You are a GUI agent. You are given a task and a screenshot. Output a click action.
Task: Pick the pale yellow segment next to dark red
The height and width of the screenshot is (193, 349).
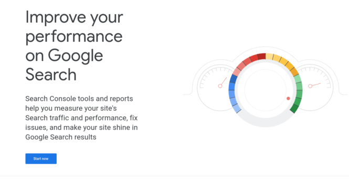pyautogui.click(x=269, y=57)
